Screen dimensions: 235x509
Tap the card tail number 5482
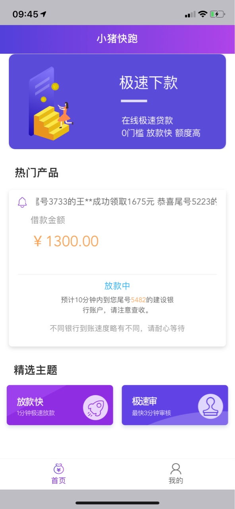coord(139,300)
